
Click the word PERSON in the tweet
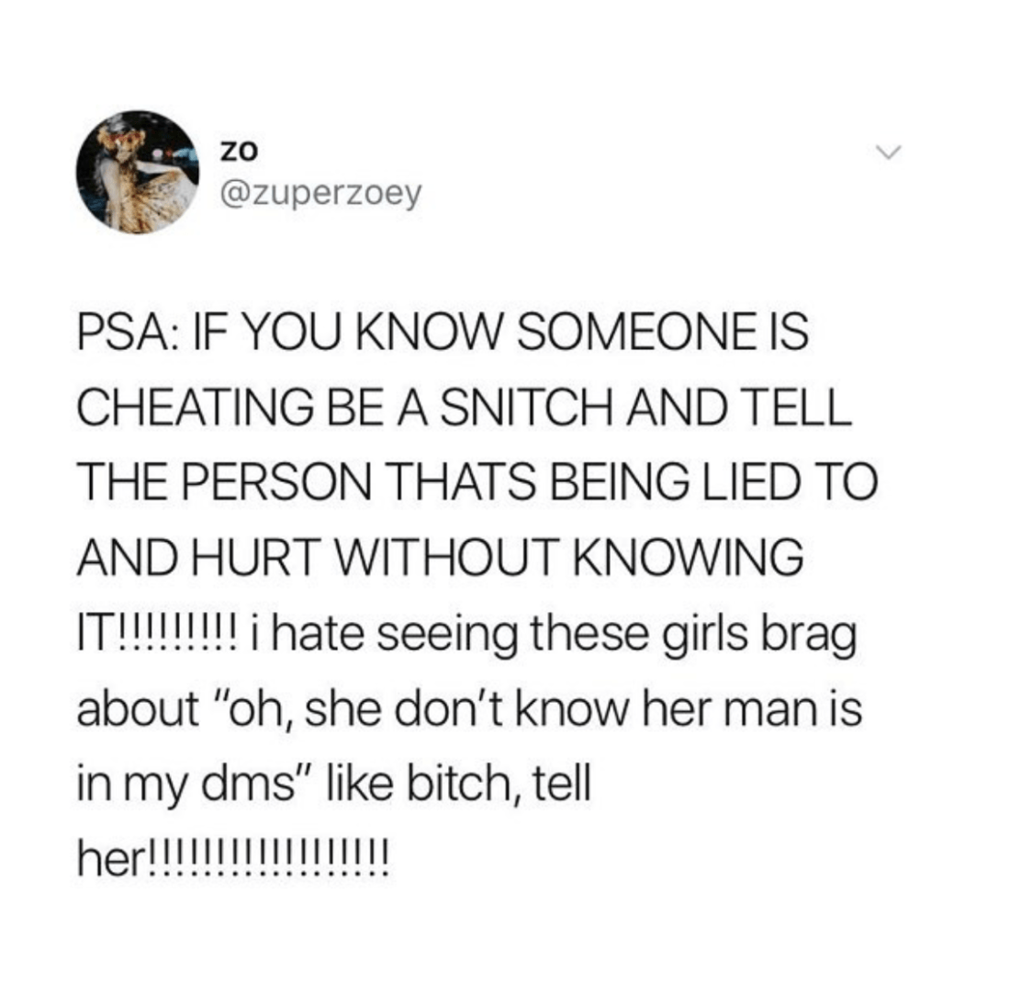280,482
